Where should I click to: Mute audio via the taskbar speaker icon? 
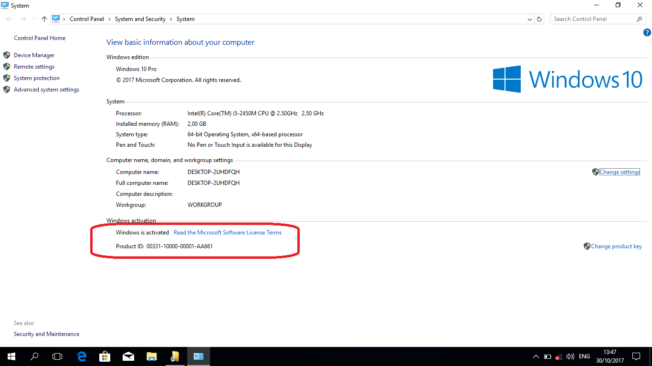click(570, 356)
